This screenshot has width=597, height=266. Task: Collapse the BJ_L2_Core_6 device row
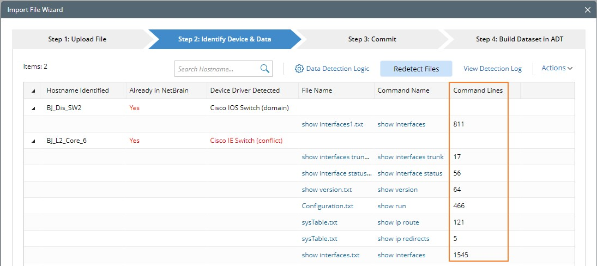[x=33, y=141]
